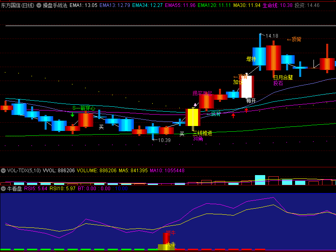
Task: Select the 揭竿而起 pattern label
Action: pos(202,93)
